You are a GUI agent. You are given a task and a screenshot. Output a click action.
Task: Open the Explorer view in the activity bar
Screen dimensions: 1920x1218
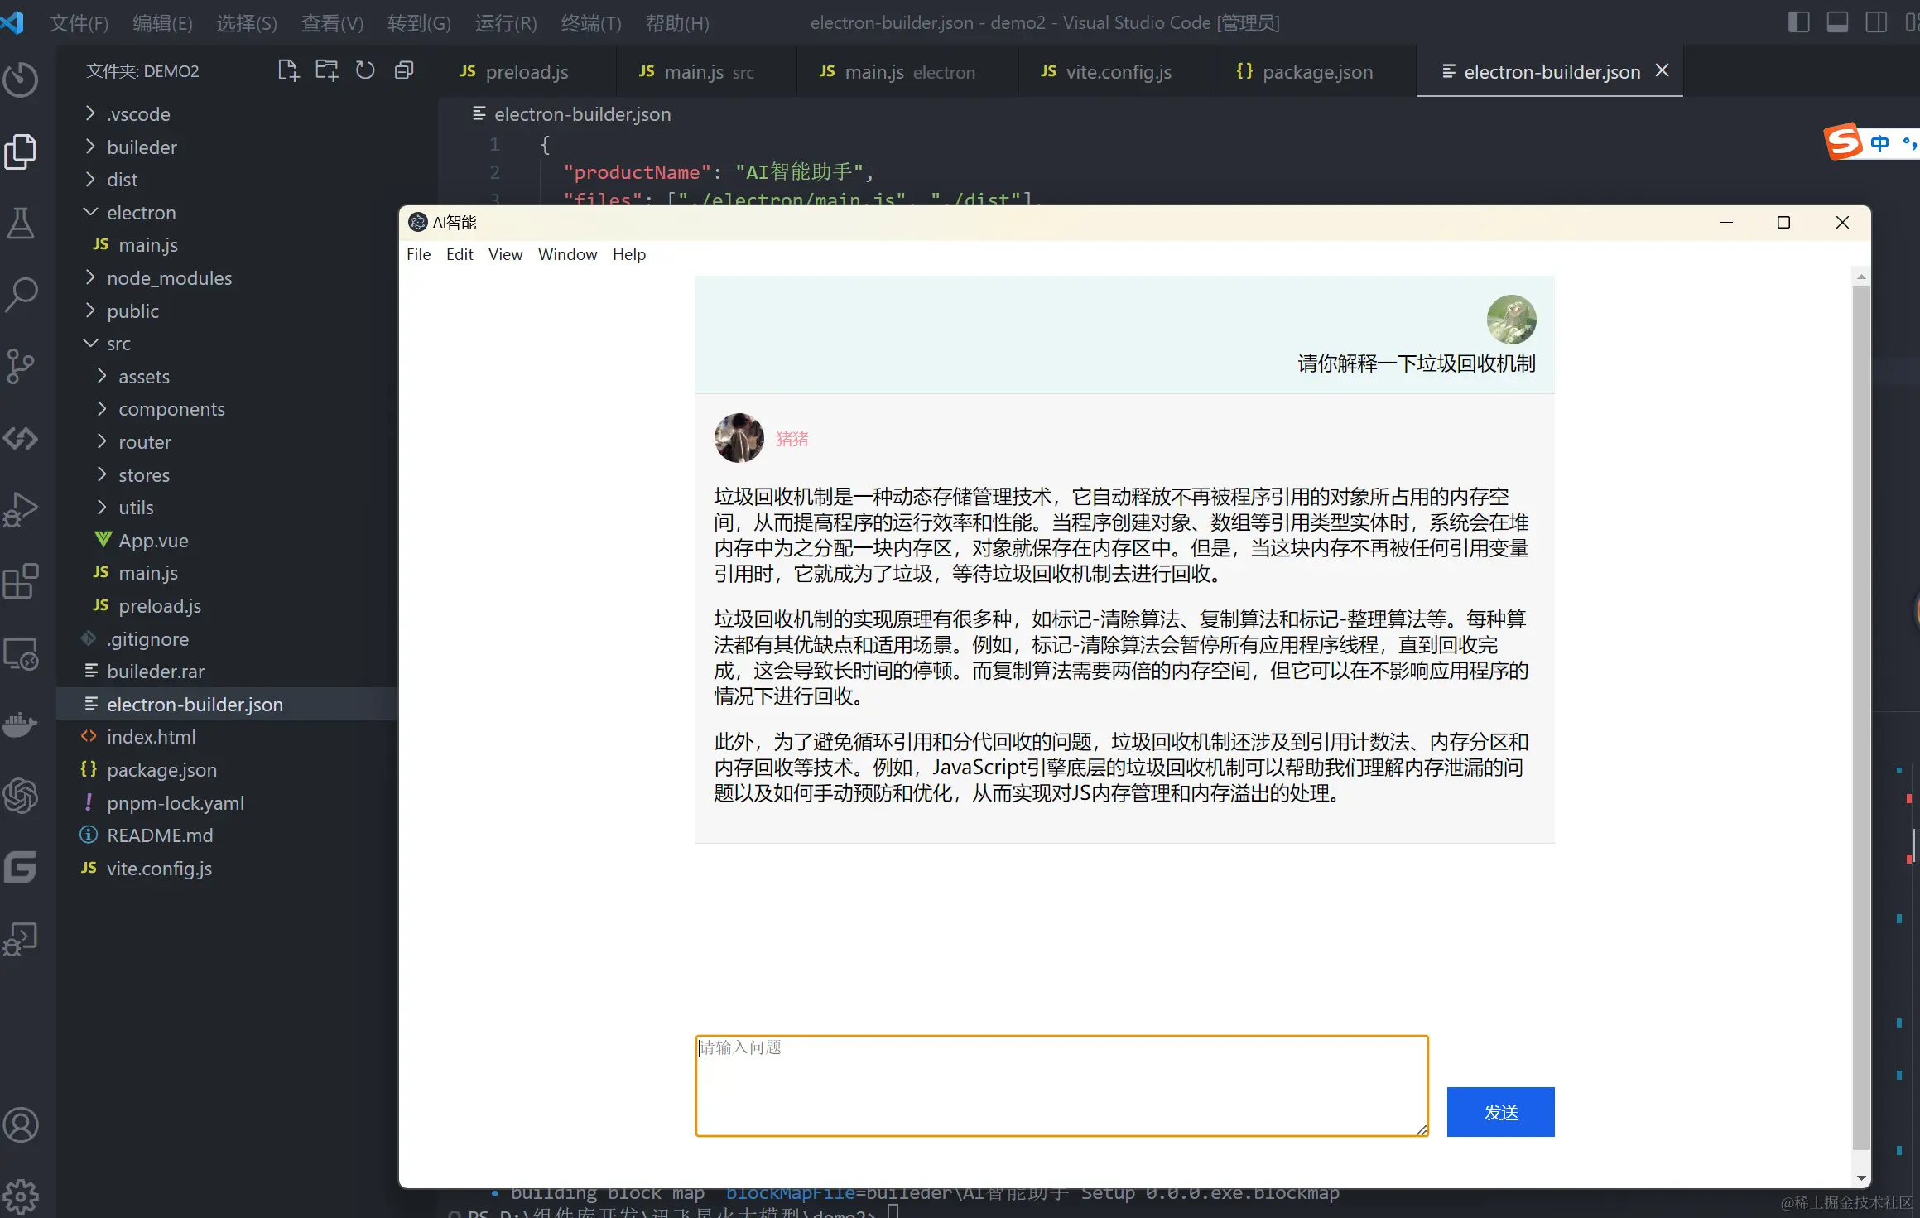(x=21, y=152)
